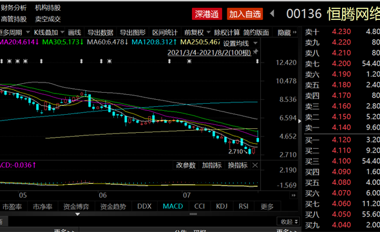Click 导出图形 in toolbar
Screen dimensions: 380x232
click(x=133, y=32)
